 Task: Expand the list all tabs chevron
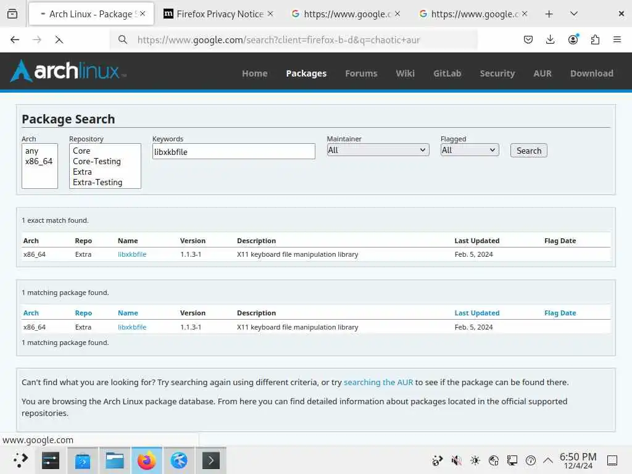tap(574, 14)
